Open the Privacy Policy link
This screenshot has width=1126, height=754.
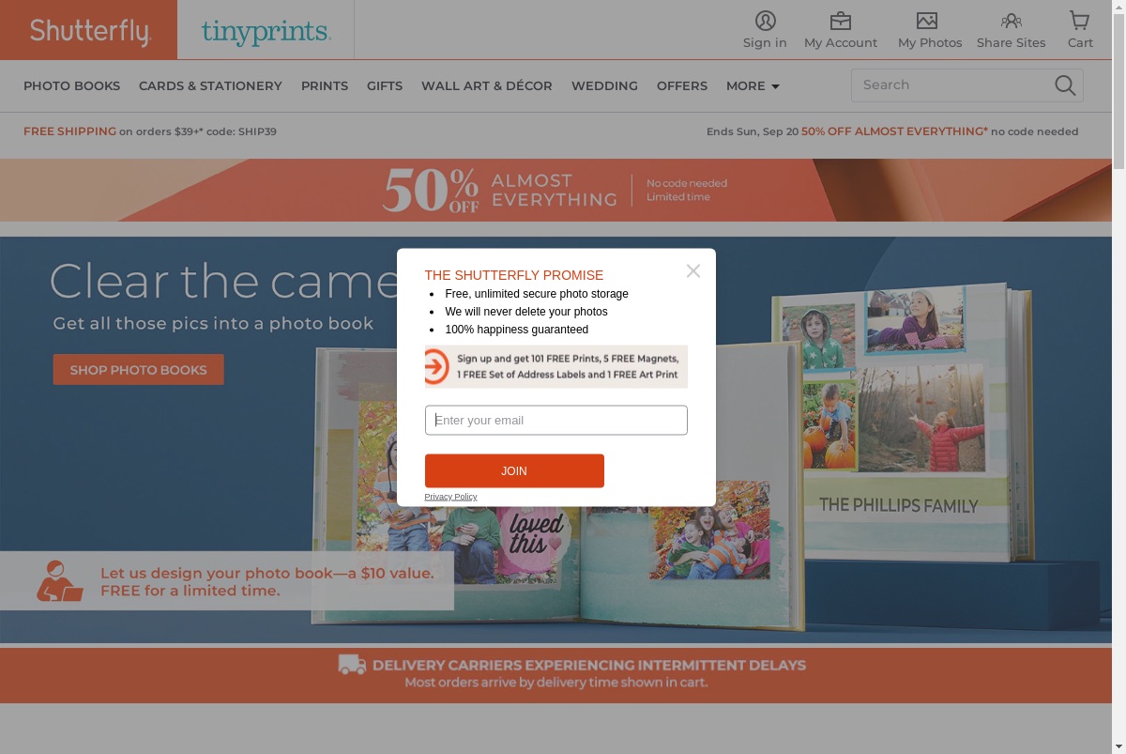450,496
